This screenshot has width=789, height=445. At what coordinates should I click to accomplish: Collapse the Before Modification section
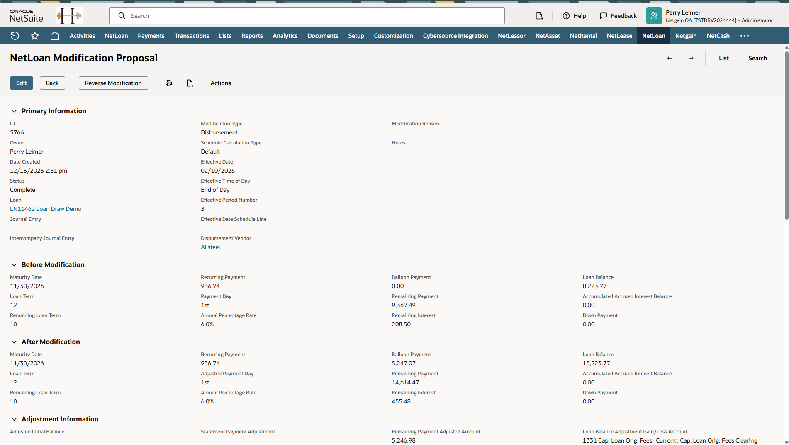(x=14, y=265)
